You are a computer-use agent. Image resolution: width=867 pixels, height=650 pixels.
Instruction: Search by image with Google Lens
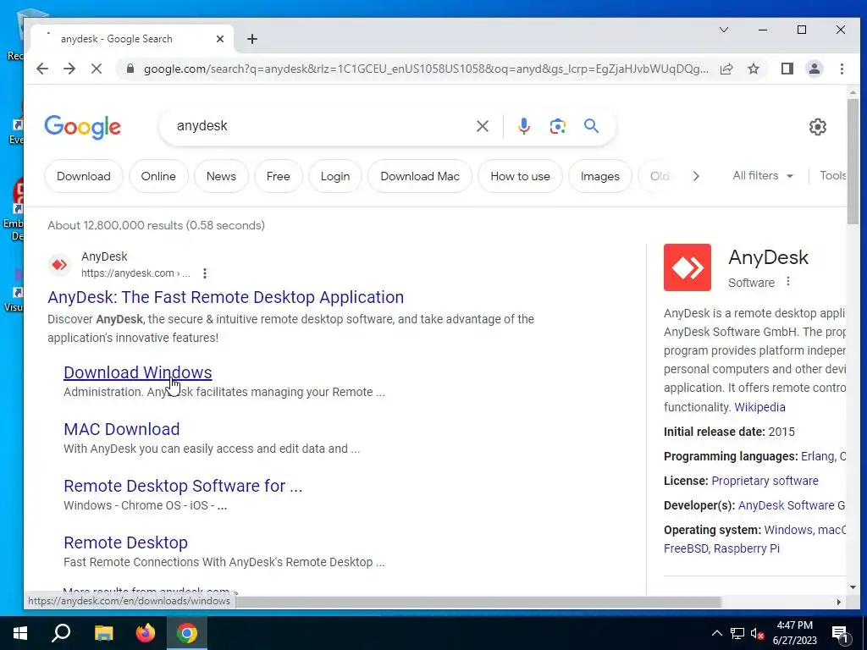(557, 126)
